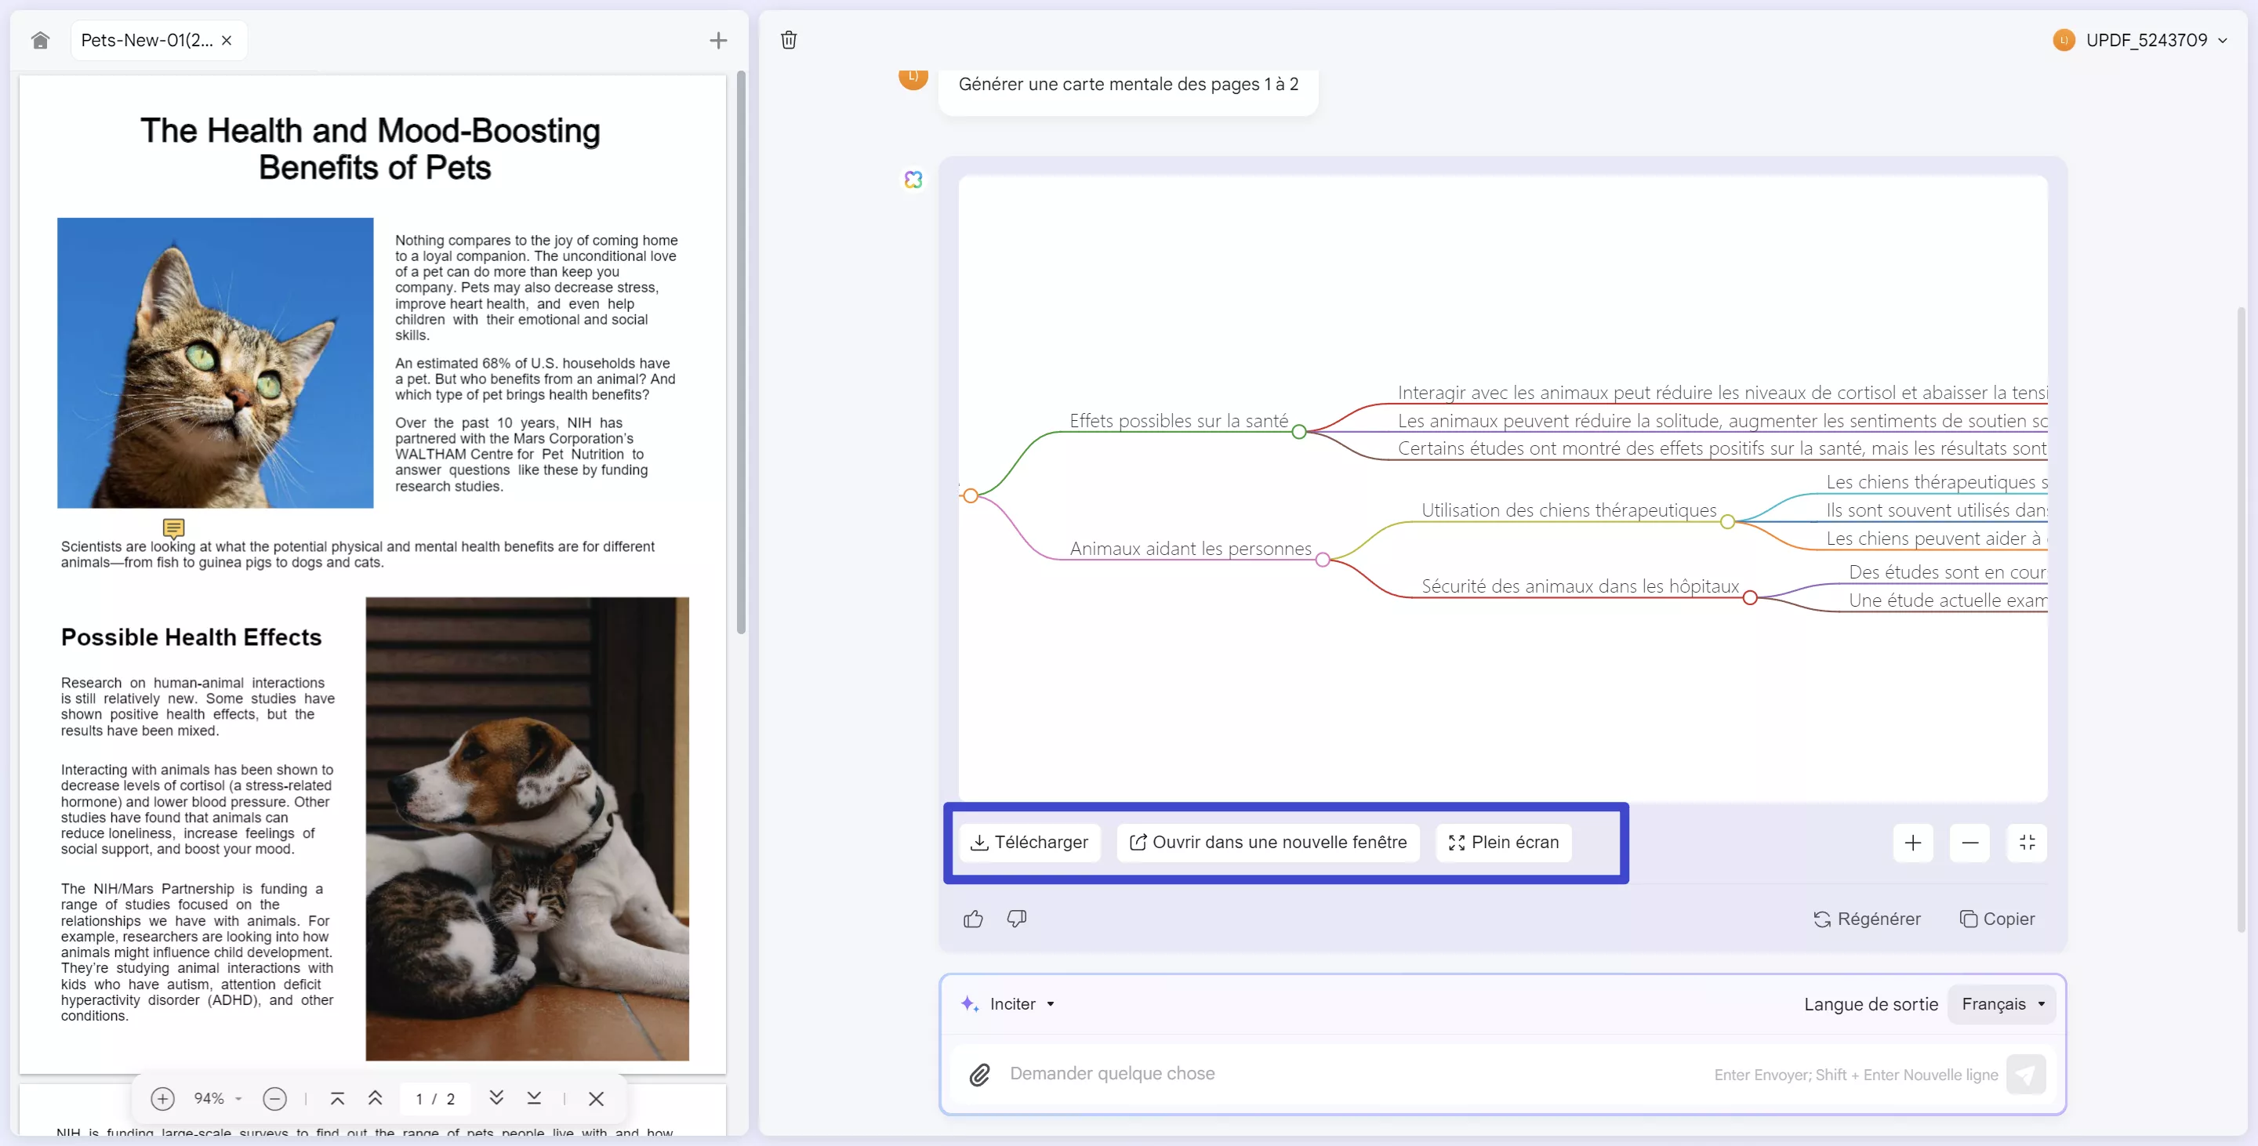Viewport: 2258px width, 1146px height.
Task: Focus the Demander quelque chose input field
Action: point(1350,1073)
